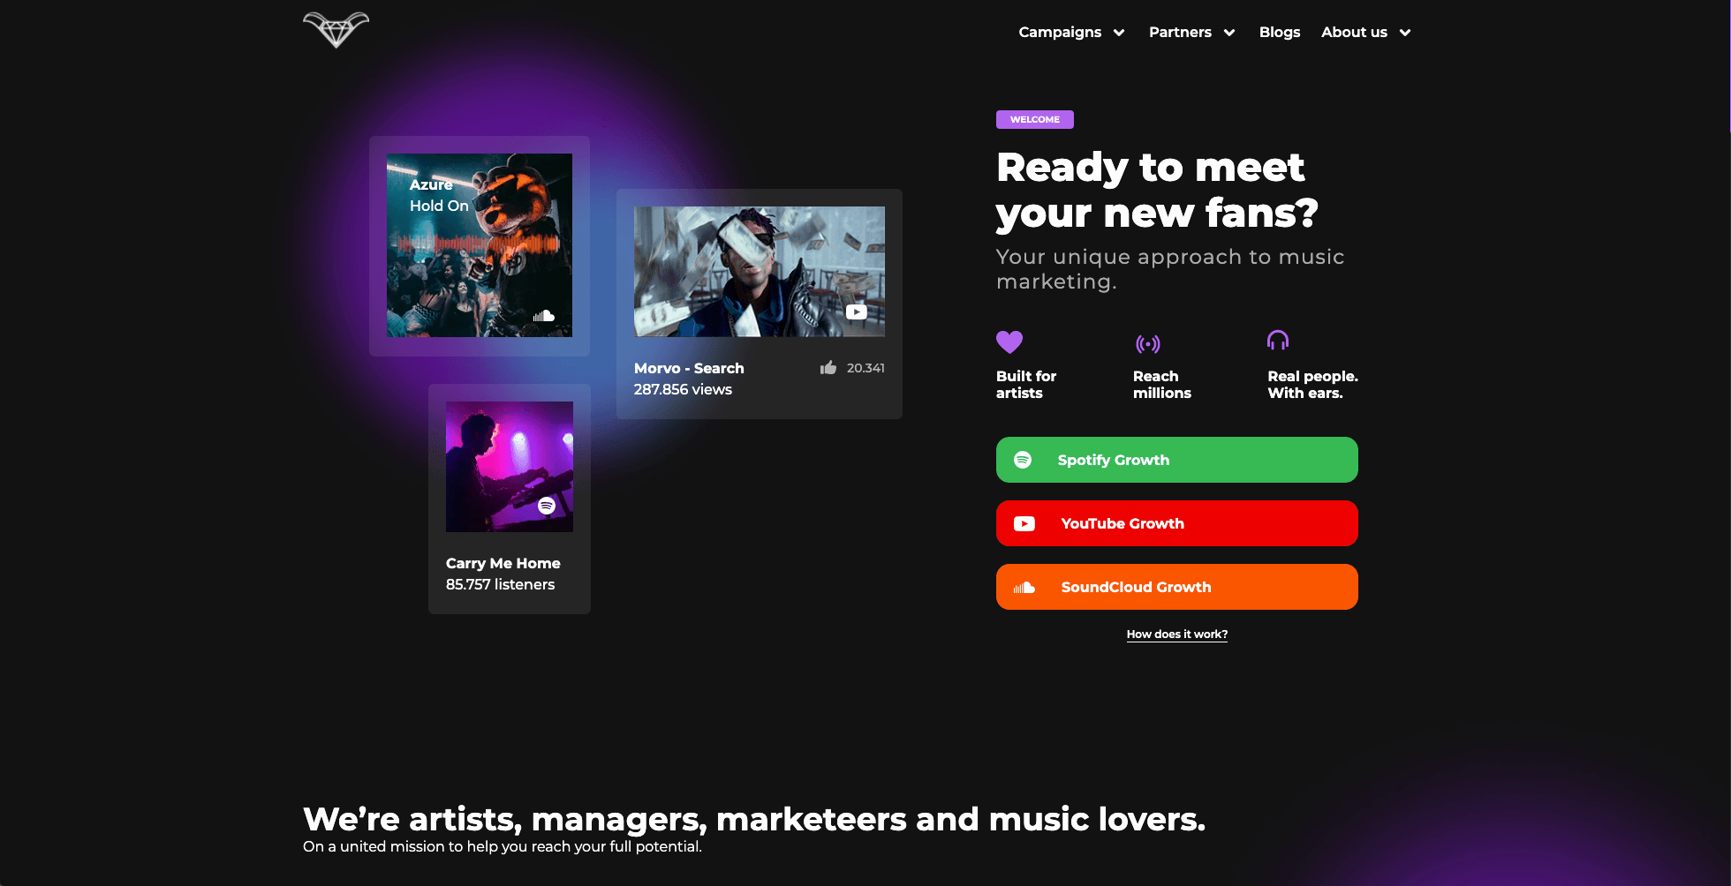Click the YouTube play icon on video thumbnail
Image resolution: width=1731 pixels, height=886 pixels.
pyautogui.click(x=856, y=312)
